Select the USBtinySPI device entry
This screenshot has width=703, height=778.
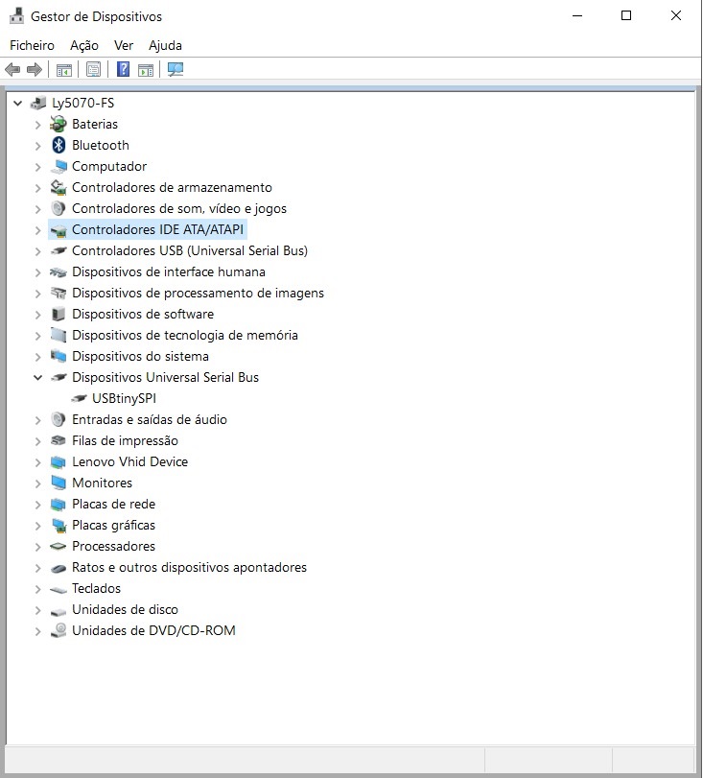(x=124, y=398)
